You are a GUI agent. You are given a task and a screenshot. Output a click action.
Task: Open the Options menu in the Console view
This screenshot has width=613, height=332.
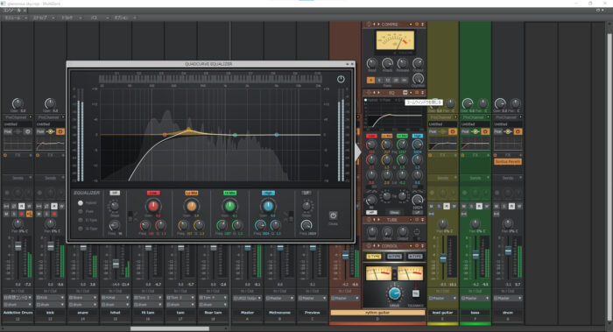point(124,18)
